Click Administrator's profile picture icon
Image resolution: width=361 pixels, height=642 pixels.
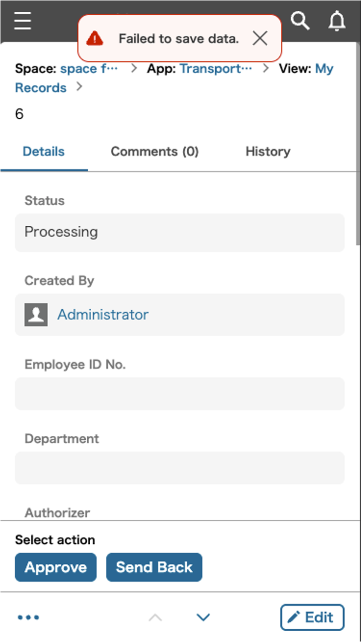pyautogui.click(x=36, y=315)
